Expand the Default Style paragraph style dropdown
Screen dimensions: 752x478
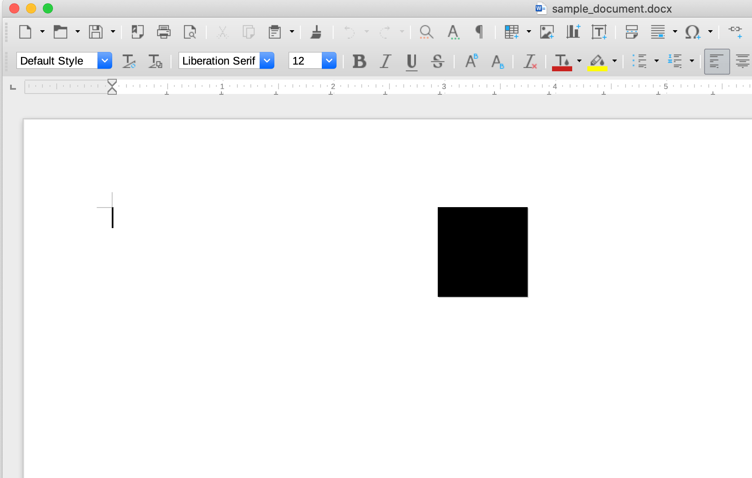(105, 61)
